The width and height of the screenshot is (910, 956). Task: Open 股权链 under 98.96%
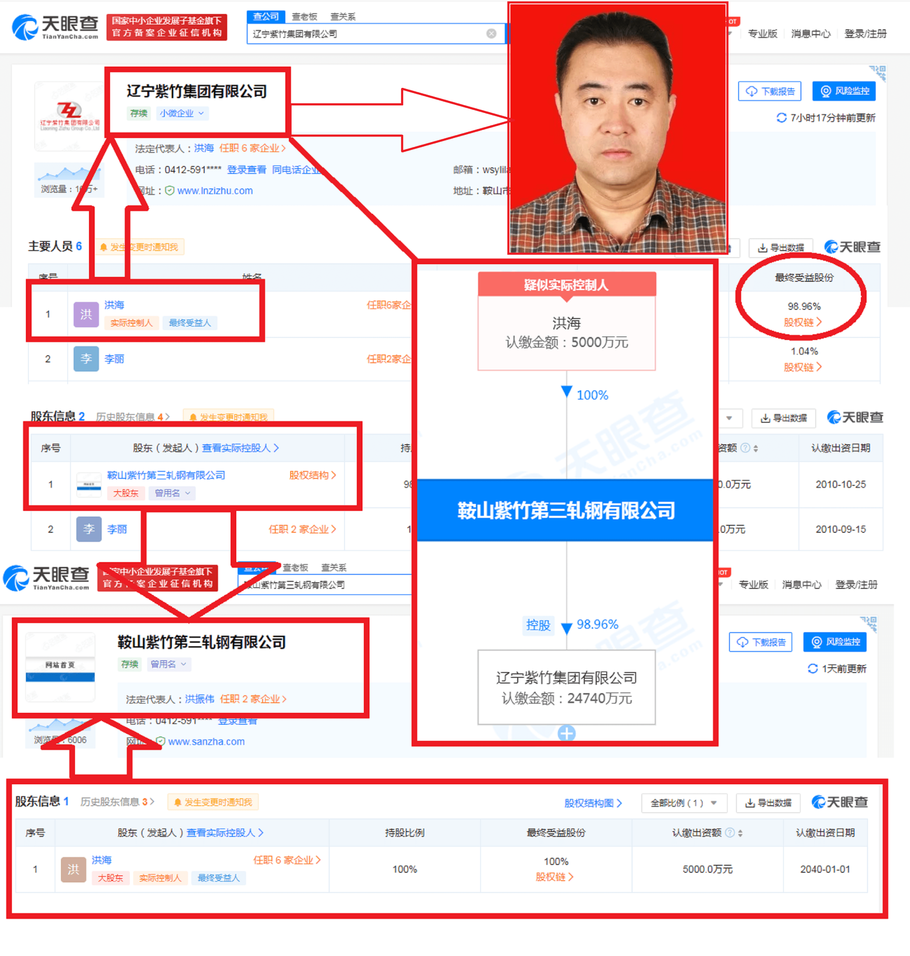pyautogui.click(x=803, y=322)
